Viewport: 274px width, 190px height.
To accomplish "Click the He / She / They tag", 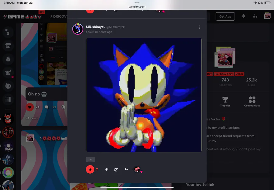I will [223, 74].
